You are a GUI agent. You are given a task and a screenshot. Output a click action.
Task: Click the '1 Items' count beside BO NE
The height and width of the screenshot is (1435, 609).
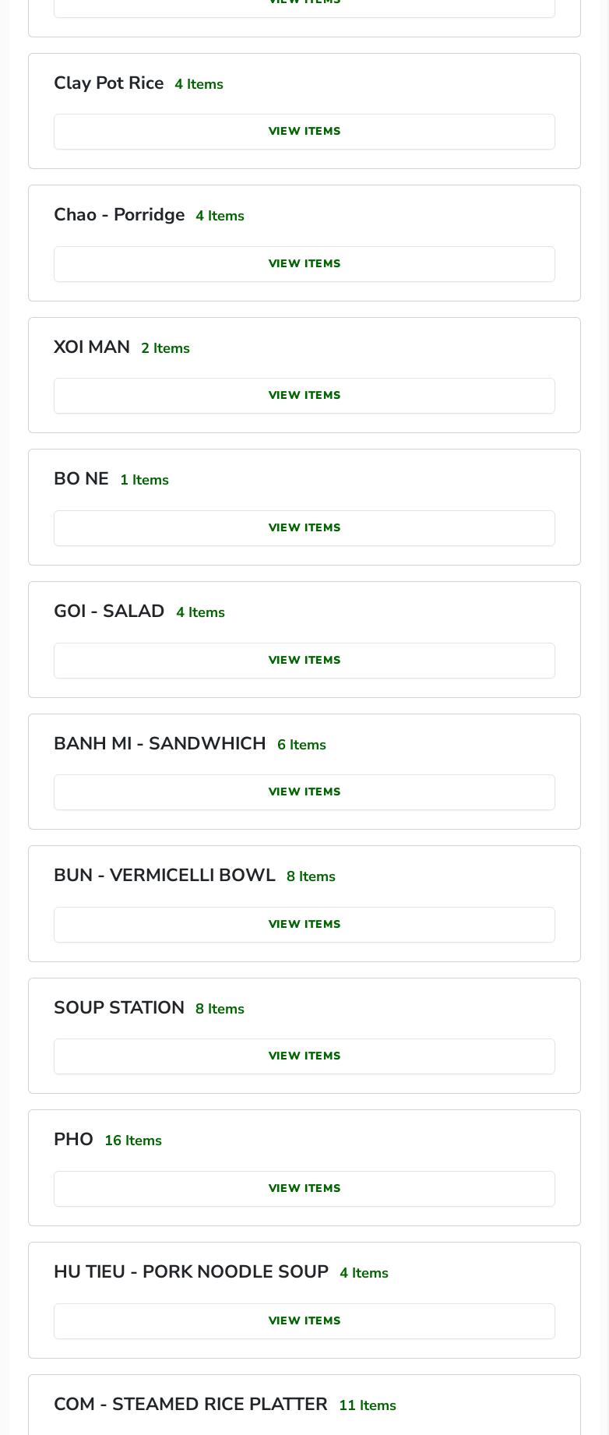144,481
